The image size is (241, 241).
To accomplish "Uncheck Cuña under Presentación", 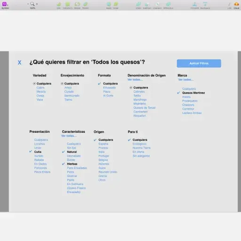I will click(31, 152).
